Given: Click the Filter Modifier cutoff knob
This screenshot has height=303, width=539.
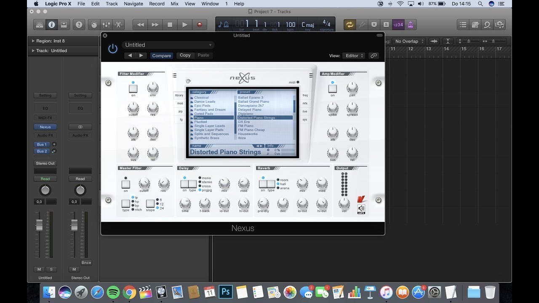Looking at the screenshot, I should point(133,108).
